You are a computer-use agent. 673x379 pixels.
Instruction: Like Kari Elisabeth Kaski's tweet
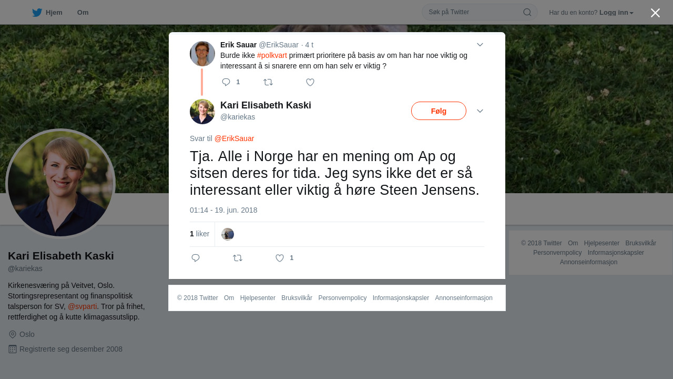tap(280, 258)
